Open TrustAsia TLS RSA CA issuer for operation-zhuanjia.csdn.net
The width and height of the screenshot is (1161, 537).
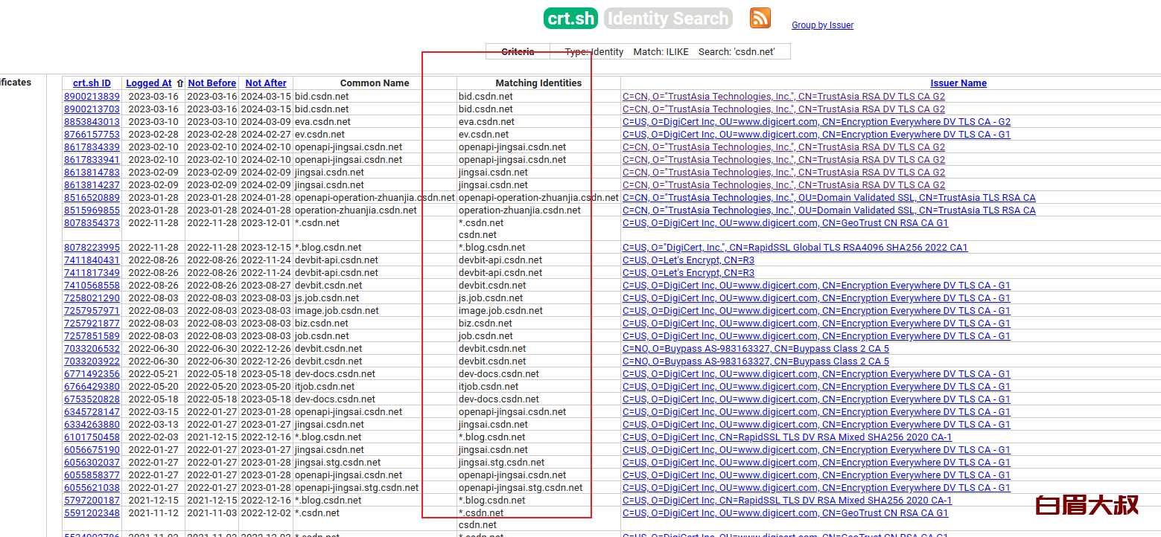pyautogui.click(x=829, y=210)
